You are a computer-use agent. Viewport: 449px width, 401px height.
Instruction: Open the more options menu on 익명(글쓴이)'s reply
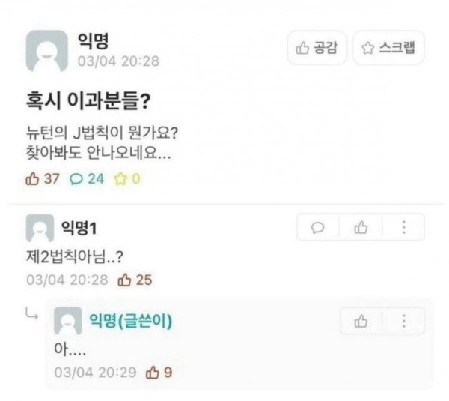click(x=404, y=322)
